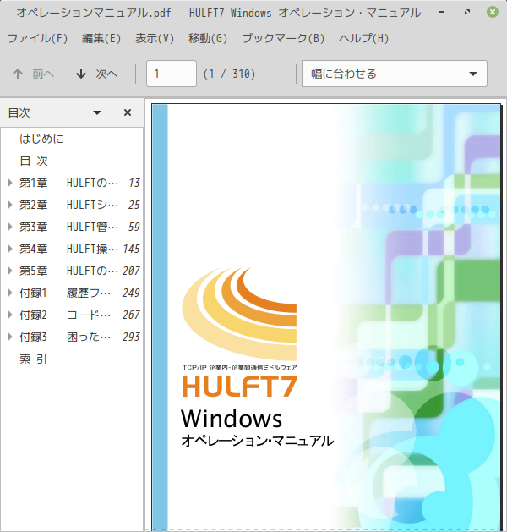Jump to 付録1 履歴フ… page 249
The height and width of the screenshot is (532, 507).
click(72, 293)
